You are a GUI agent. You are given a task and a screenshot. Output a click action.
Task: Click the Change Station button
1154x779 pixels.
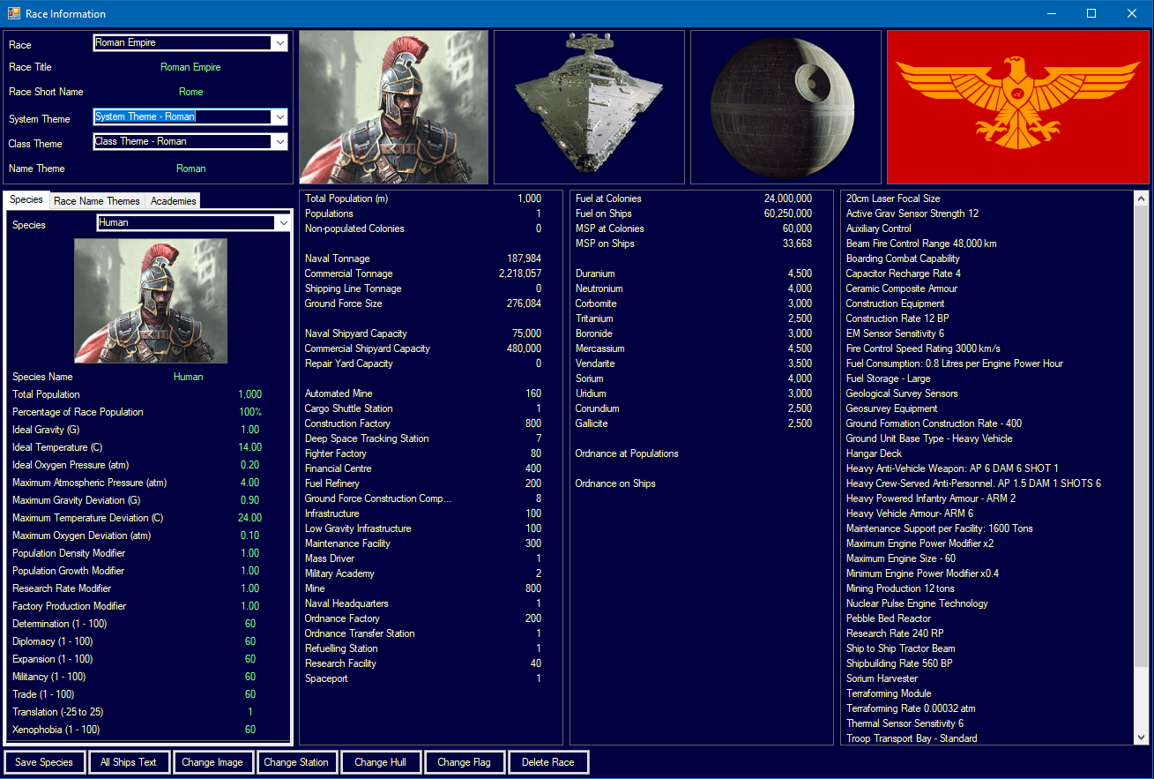296,762
